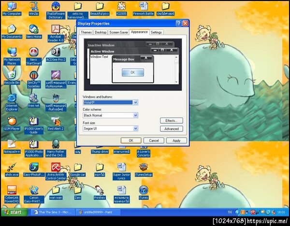The width and height of the screenshot is (290, 226).
Task: Select the Internet Explorer desktop icon
Action: (12, 103)
